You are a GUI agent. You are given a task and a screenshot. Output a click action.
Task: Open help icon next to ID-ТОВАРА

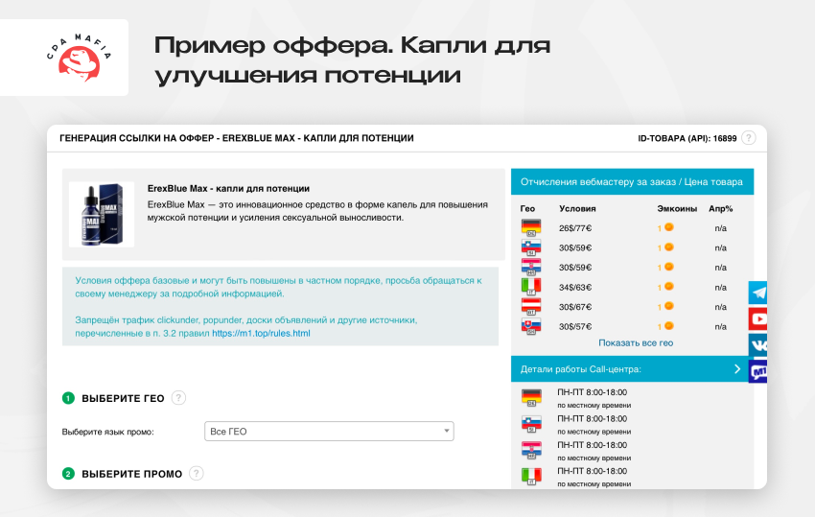(748, 138)
